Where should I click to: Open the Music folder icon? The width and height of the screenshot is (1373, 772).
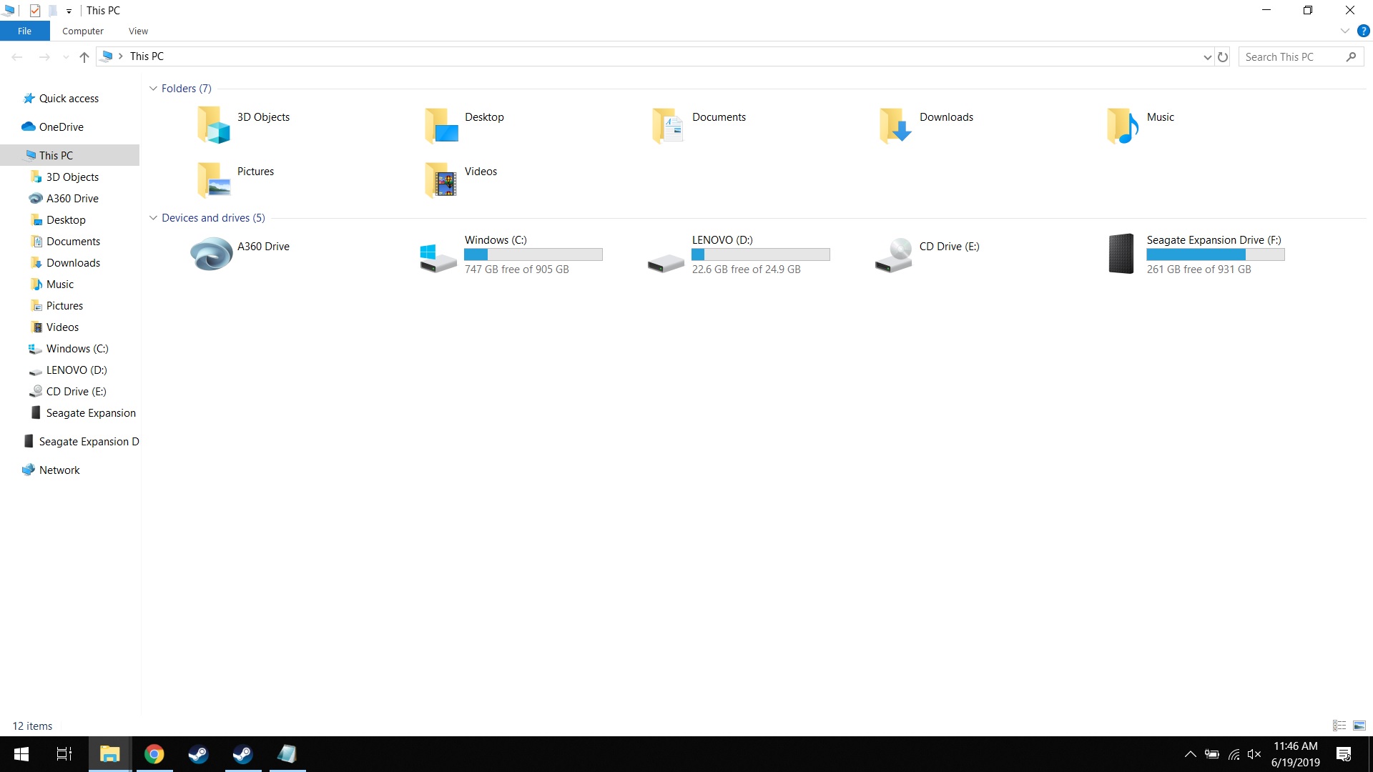pyautogui.click(x=1123, y=125)
